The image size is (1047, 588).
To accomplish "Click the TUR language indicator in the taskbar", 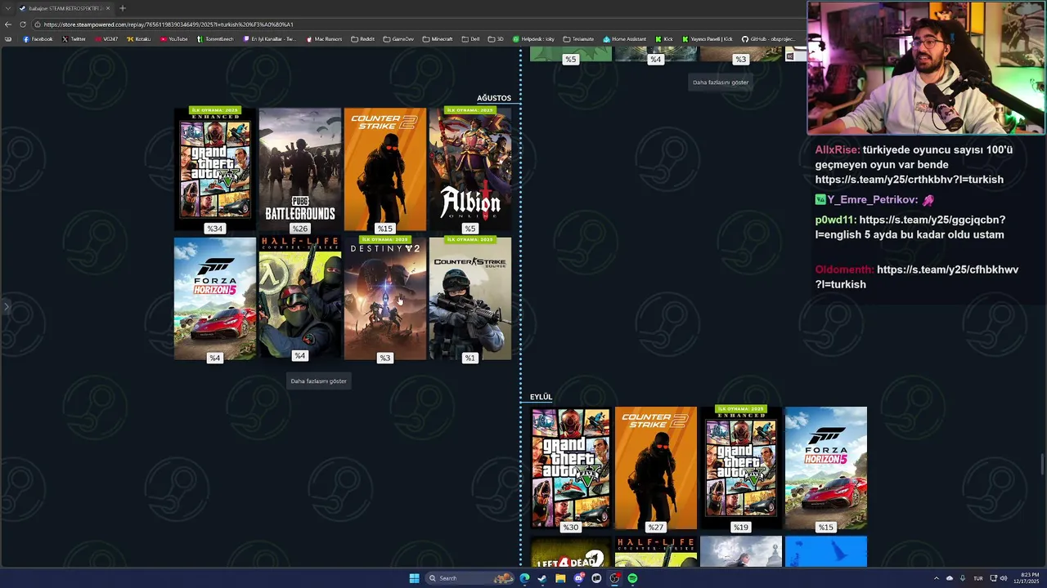I will 977,578.
